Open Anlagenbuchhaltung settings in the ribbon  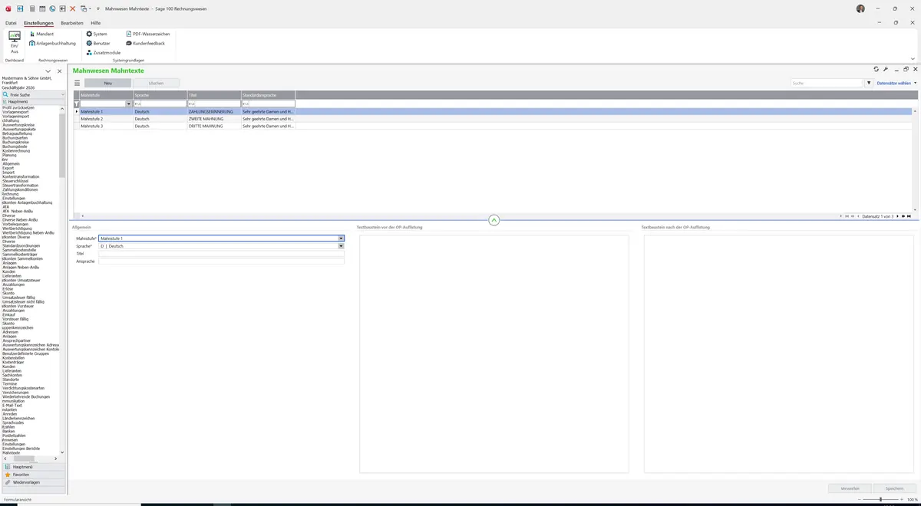(x=52, y=43)
